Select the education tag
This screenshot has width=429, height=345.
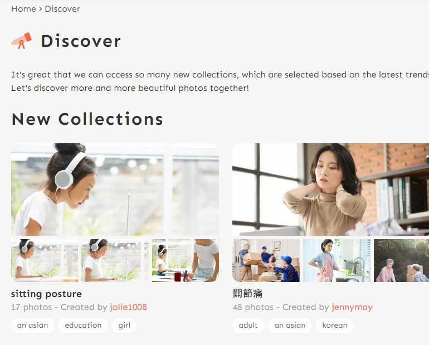coord(83,325)
